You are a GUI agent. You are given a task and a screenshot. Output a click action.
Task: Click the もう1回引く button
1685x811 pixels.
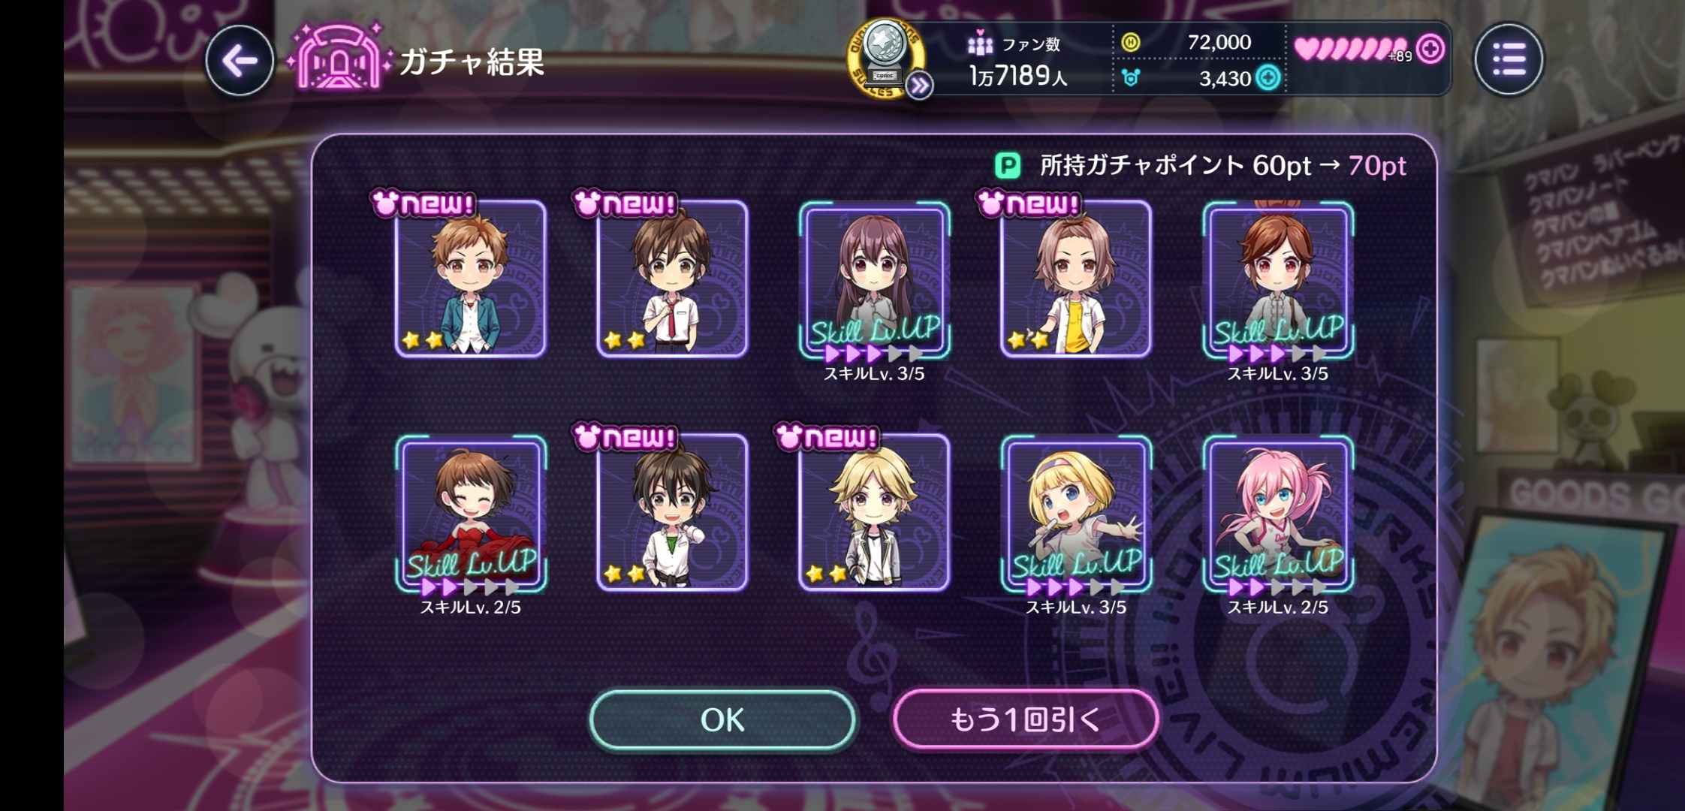coord(1026,720)
